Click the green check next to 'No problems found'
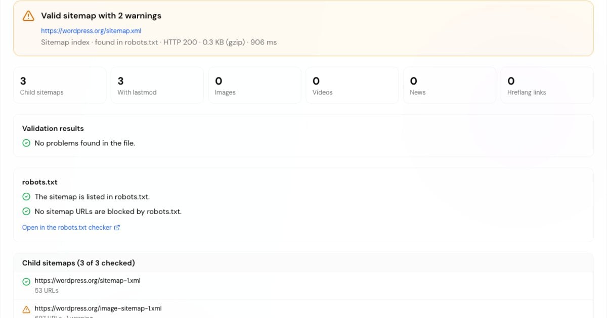 point(26,143)
